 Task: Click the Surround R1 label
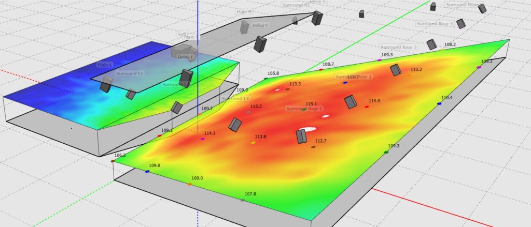tap(296, 5)
